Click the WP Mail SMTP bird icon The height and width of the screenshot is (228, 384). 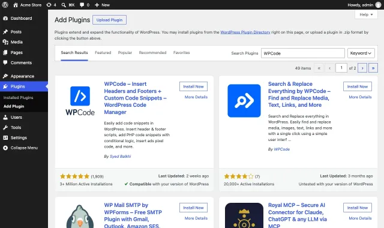click(x=80, y=217)
